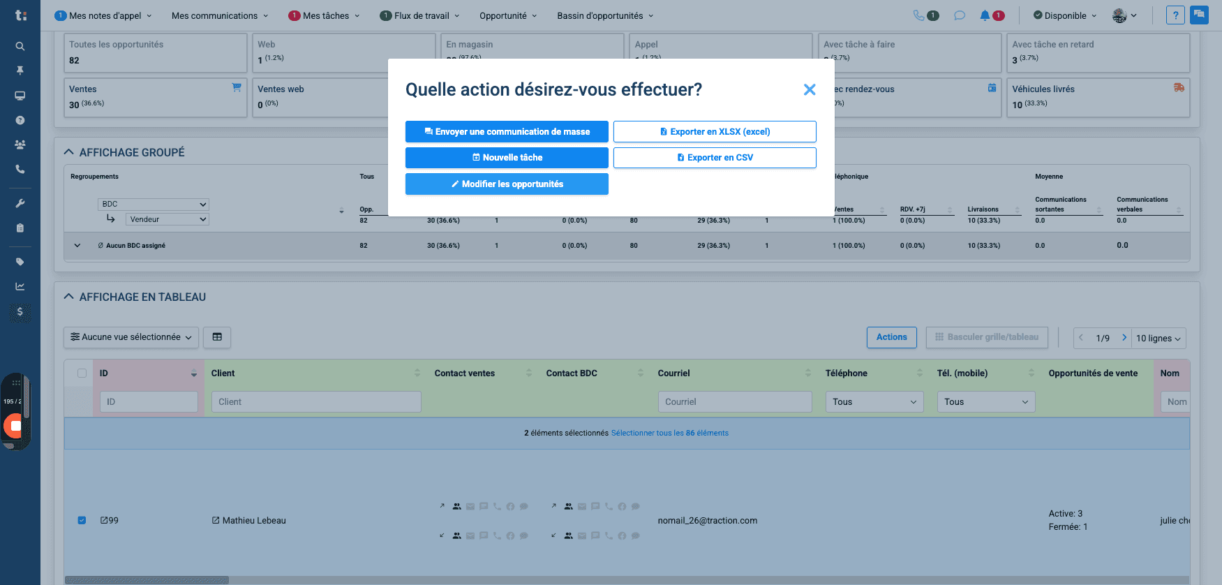Click the shopping cart icon on Ventes card
This screenshot has height=585, width=1222.
coord(237,87)
